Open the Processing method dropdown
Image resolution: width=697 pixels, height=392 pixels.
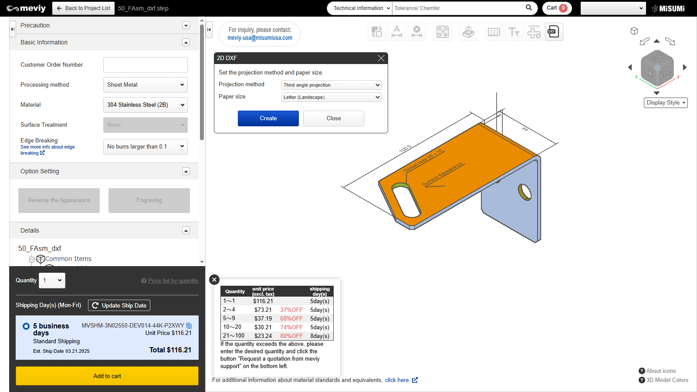145,85
